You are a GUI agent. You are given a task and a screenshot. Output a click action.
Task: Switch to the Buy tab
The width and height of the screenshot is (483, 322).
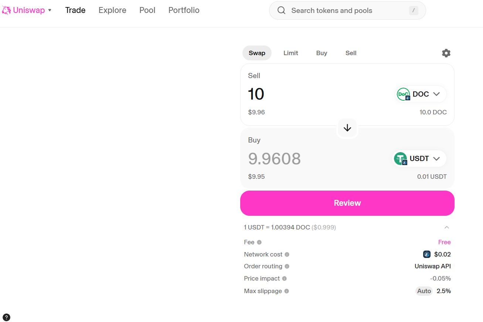point(322,53)
